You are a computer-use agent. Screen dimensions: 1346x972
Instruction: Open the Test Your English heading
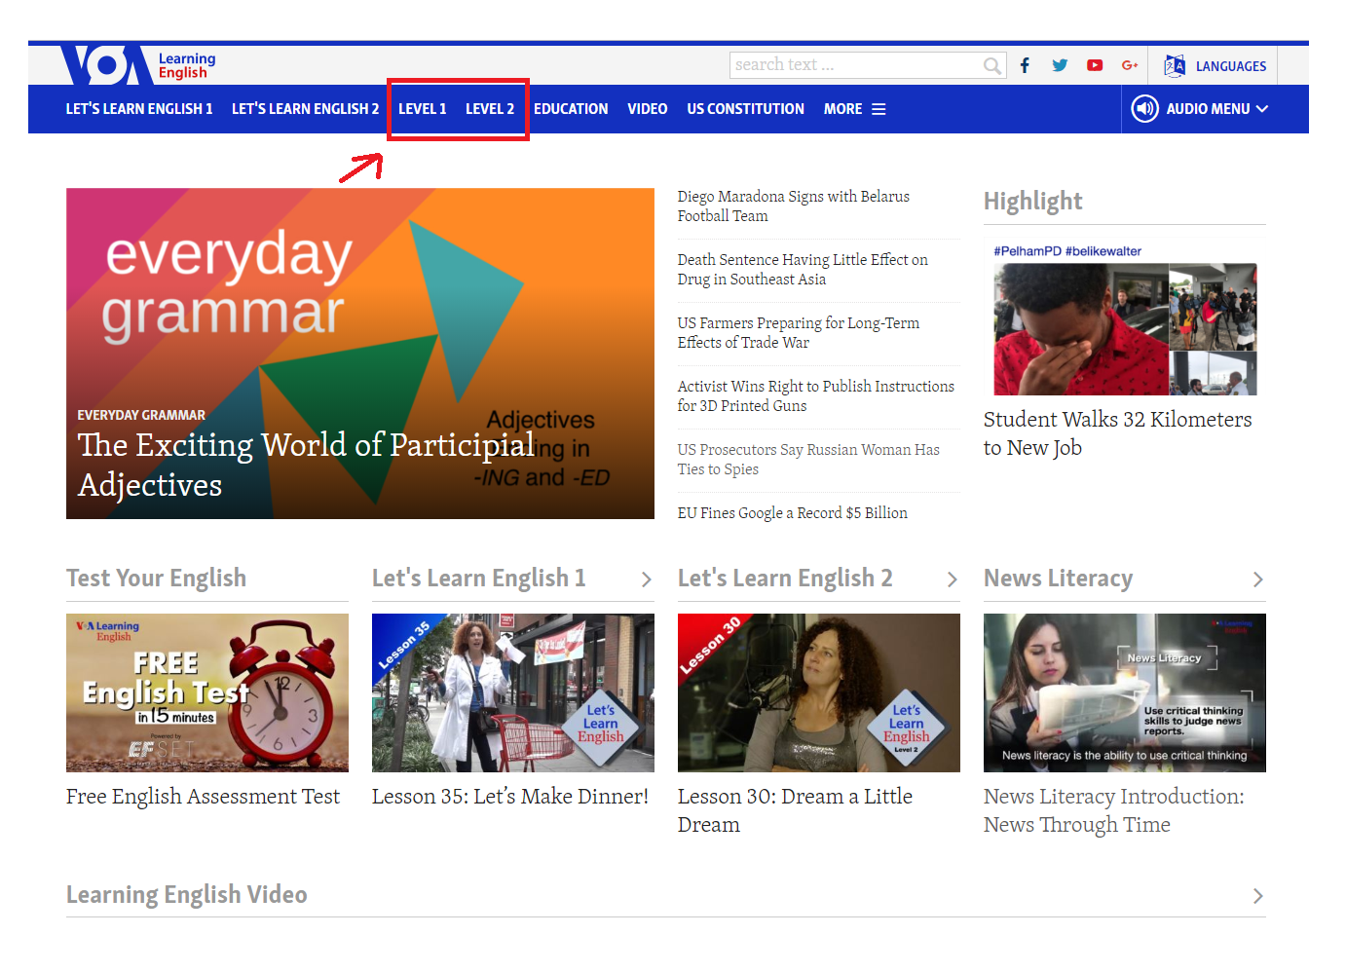click(x=156, y=579)
